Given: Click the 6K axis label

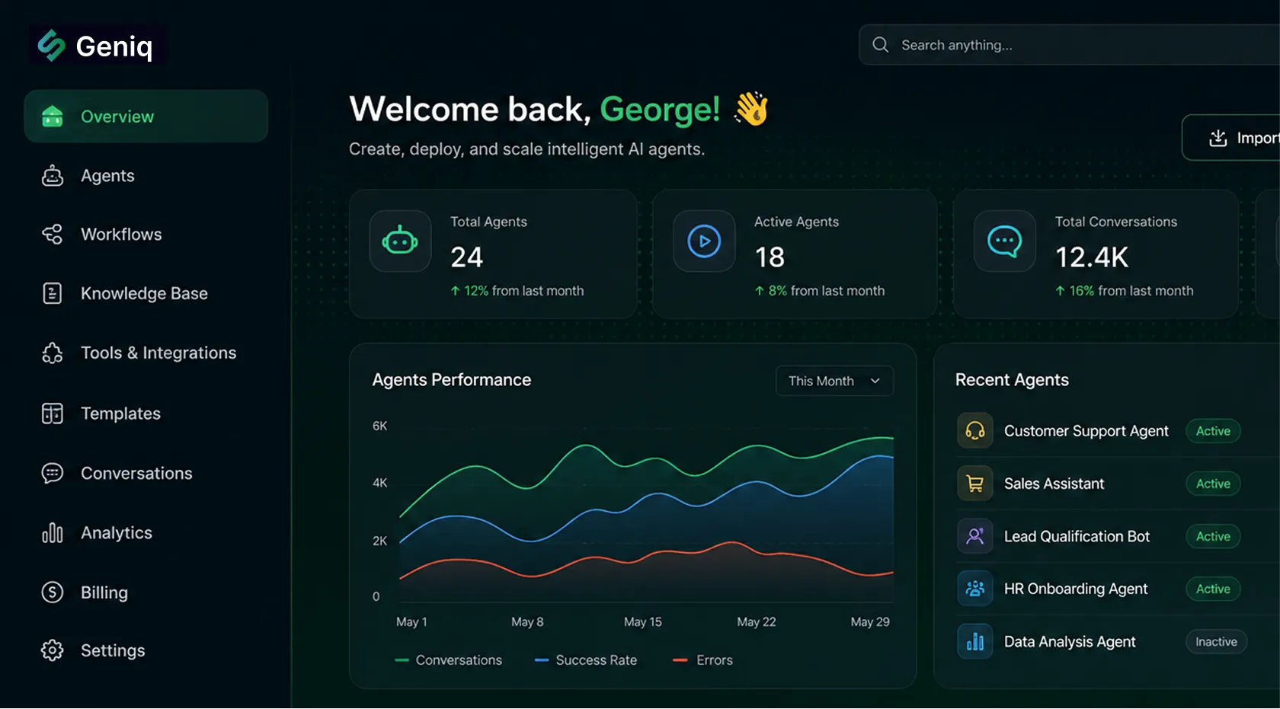Looking at the screenshot, I should pyautogui.click(x=380, y=426).
